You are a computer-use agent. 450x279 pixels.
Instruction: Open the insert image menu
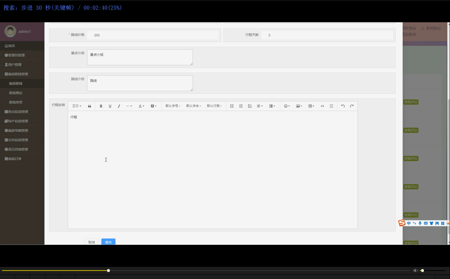click(299, 106)
